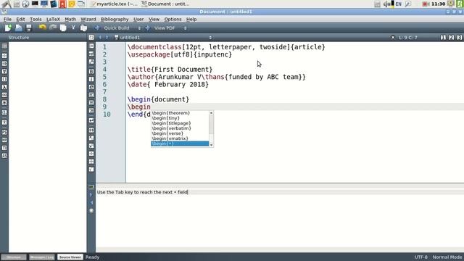Toggle bookmark 1 in the editor bar
464x261 pixels.
443,37
